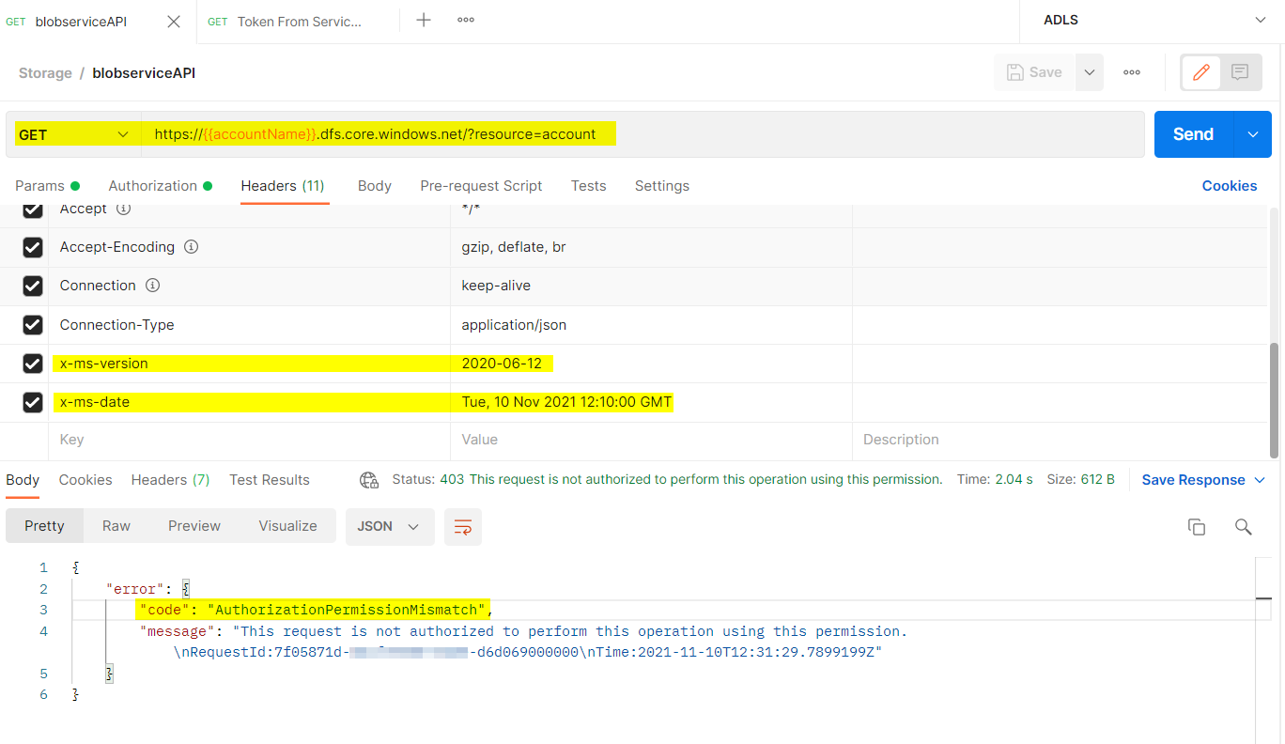Click the network globe icon
This screenshot has width=1285, height=744.
(x=369, y=480)
